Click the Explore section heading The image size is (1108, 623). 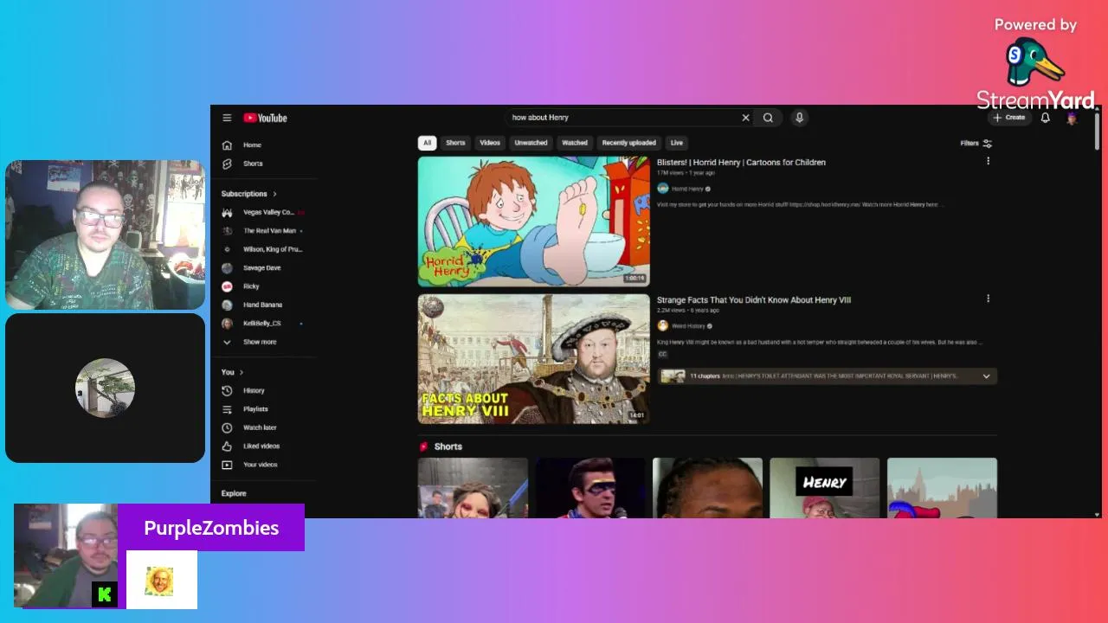tap(234, 493)
